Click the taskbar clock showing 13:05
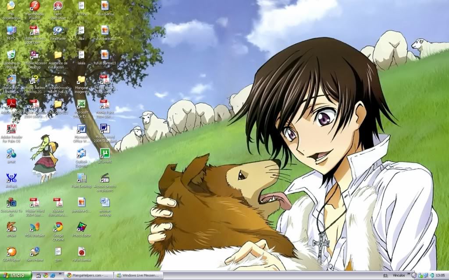The height and width of the screenshot is (280, 449). coord(441,276)
